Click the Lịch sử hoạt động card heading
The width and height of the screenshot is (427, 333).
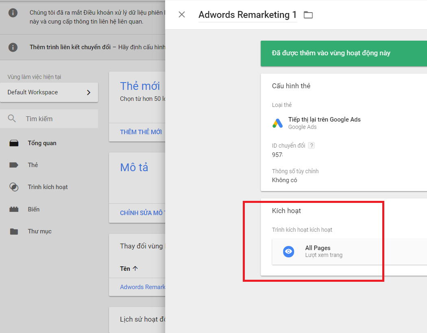[142, 319]
